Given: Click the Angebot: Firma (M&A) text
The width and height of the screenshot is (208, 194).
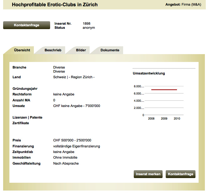Looking at the screenshot, I should 184,5.
